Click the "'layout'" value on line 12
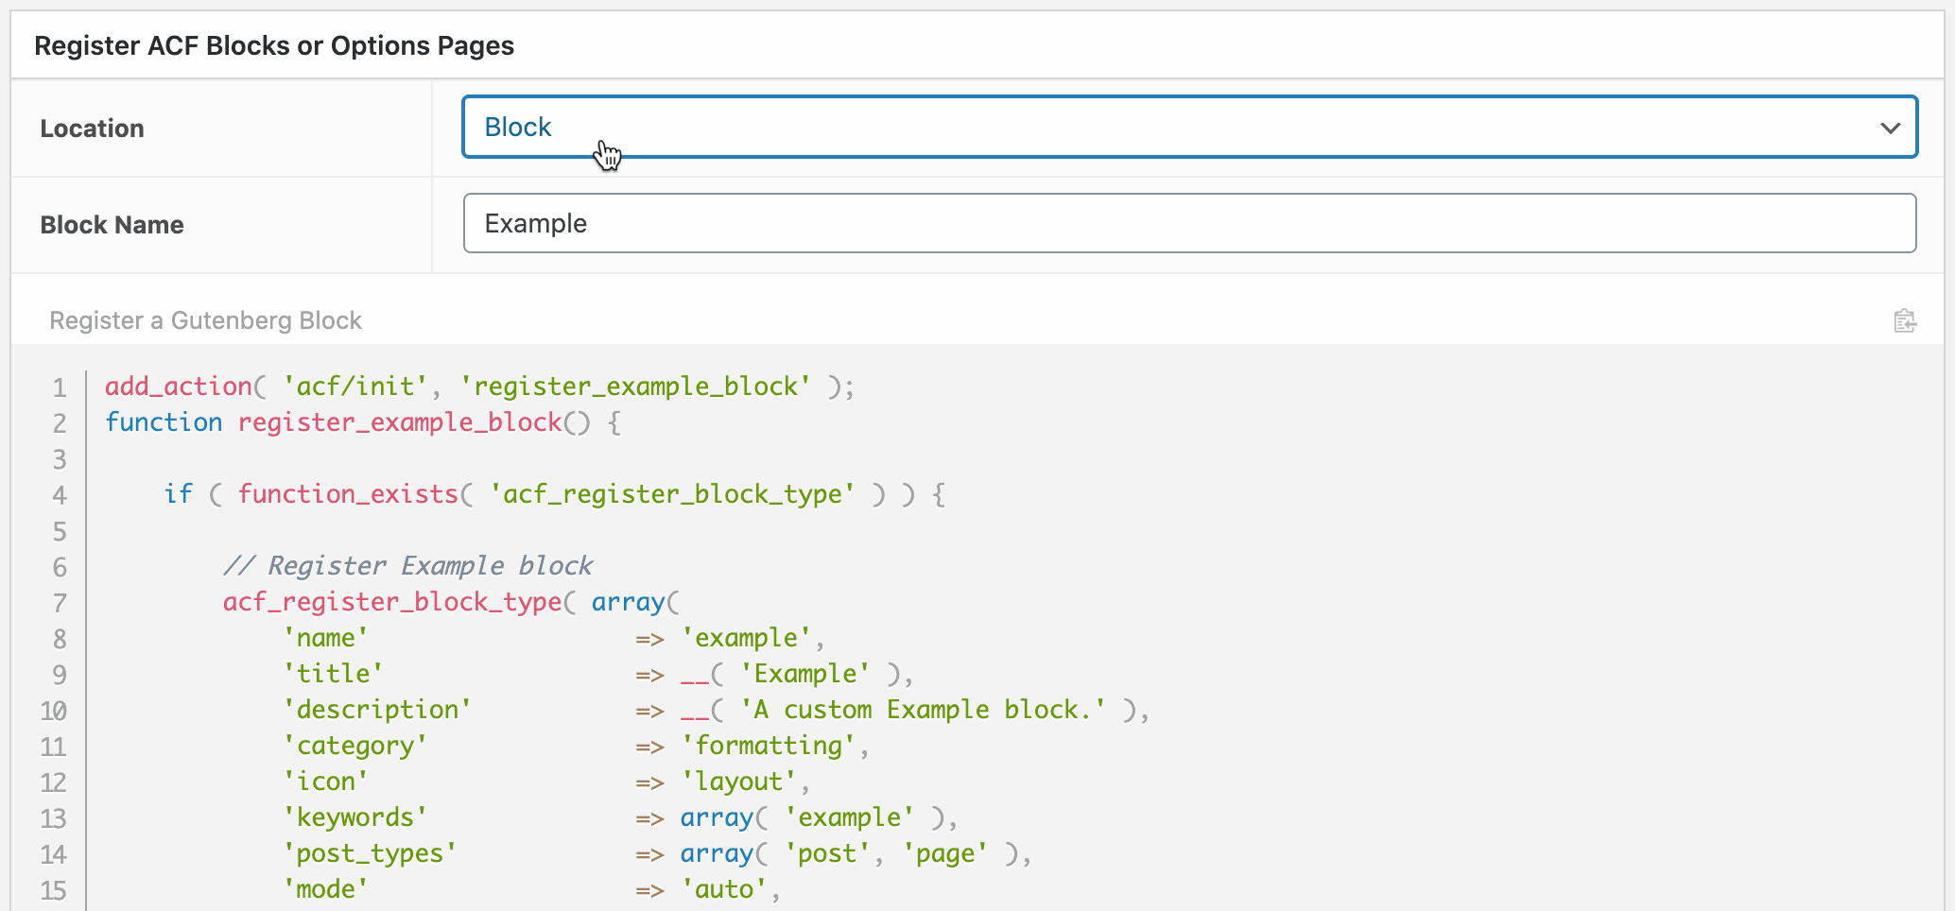 739,782
